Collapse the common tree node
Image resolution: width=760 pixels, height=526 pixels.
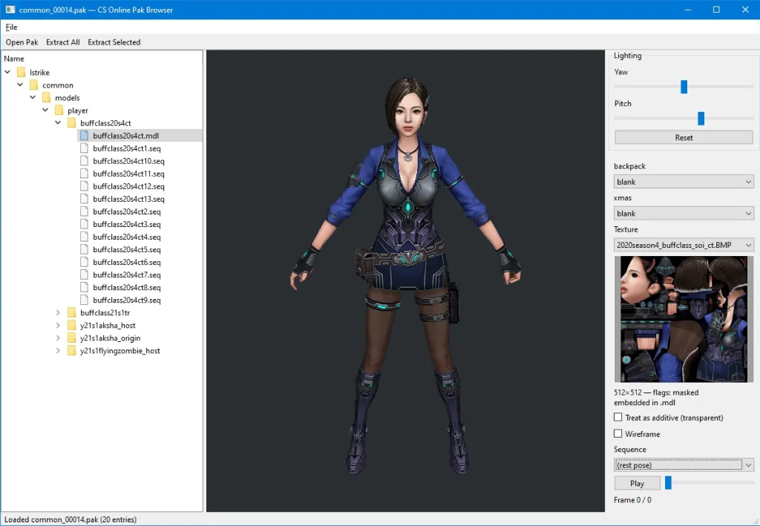pyautogui.click(x=20, y=85)
